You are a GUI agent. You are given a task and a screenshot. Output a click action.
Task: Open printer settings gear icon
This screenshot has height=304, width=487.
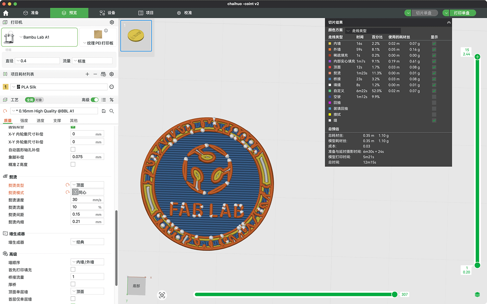click(x=112, y=22)
